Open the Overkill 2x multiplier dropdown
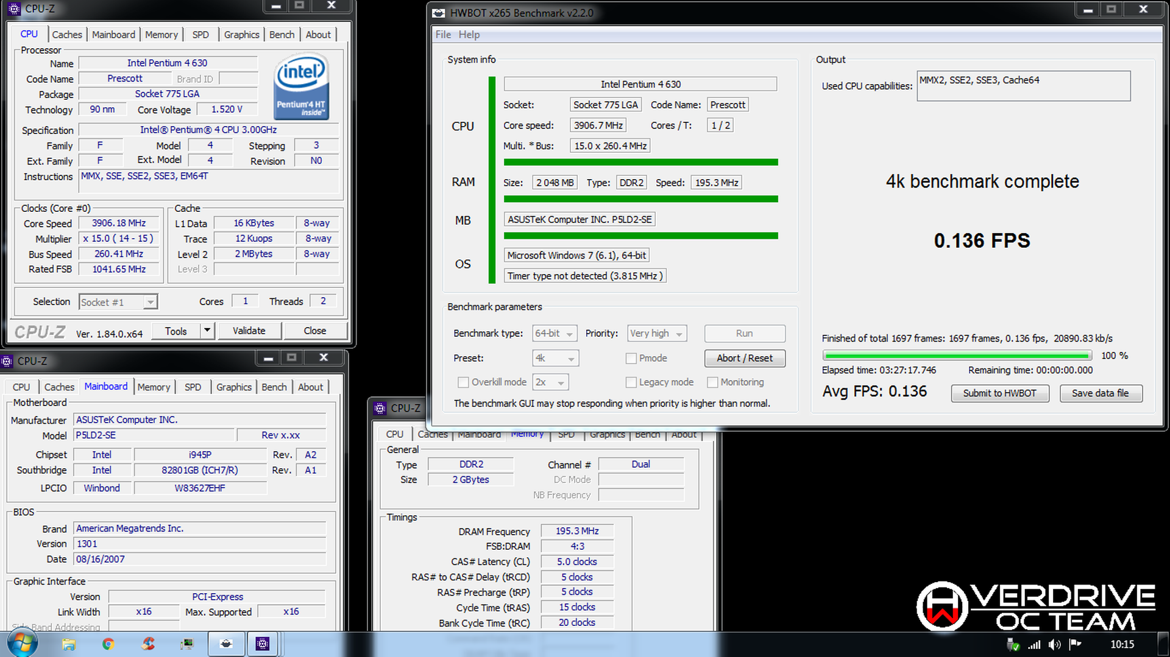The height and width of the screenshot is (657, 1170). pyautogui.click(x=550, y=382)
